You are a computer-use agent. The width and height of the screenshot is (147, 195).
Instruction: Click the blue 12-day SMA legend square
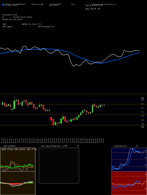pos(3,5)
